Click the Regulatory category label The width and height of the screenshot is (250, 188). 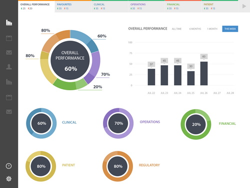click(149, 165)
